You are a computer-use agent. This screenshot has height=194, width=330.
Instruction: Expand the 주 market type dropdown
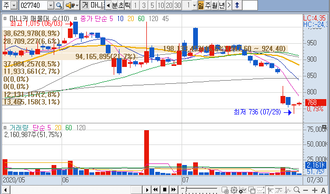click(x=14, y=5)
